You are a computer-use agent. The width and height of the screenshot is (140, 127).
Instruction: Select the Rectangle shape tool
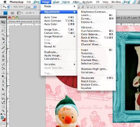point(3,94)
